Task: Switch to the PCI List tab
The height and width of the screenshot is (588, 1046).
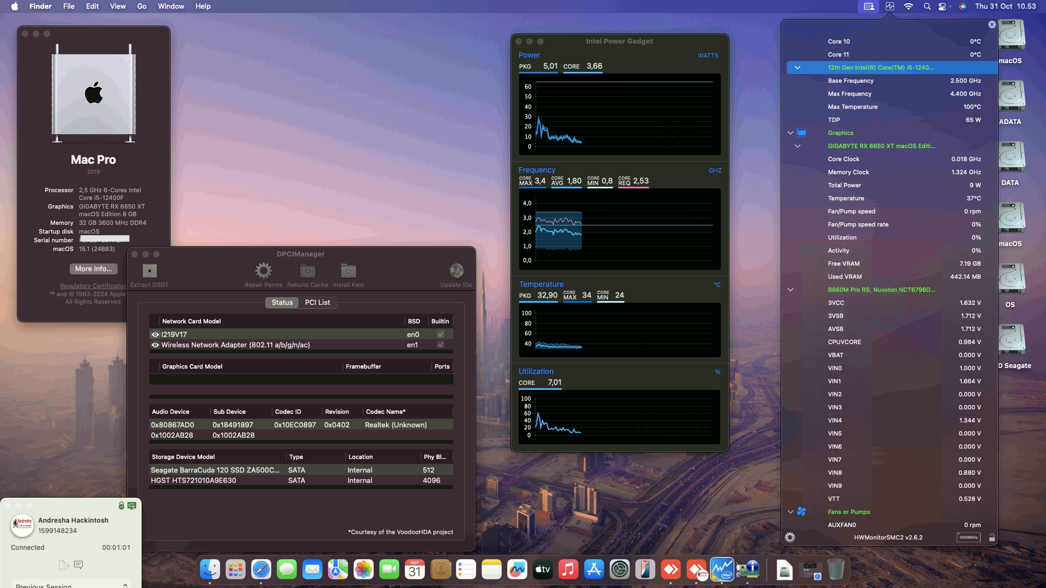Action: pyautogui.click(x=318, y=303)
